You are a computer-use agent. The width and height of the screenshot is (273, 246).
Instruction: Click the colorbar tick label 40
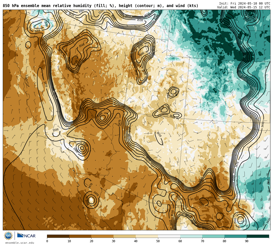click(x=136, y=241)
